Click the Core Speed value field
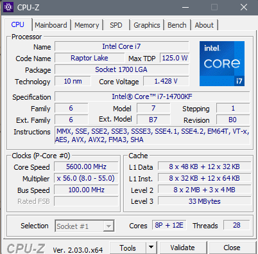Viewport: 258px width, 254px height. click(x=86, y=167)
